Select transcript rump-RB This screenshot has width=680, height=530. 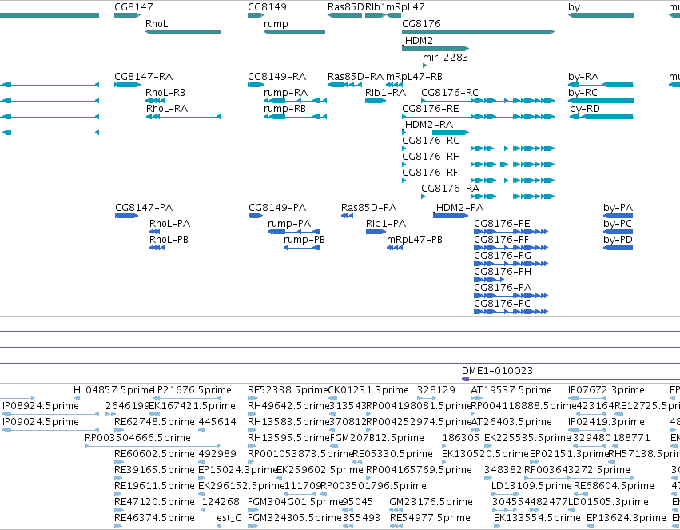(x=284, y=109)
